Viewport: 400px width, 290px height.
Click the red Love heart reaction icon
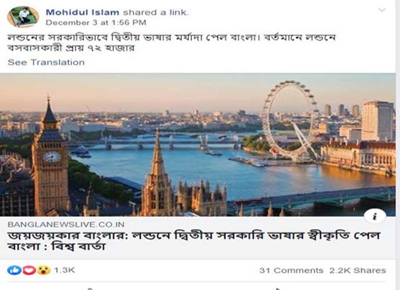[x=28, y=270]
